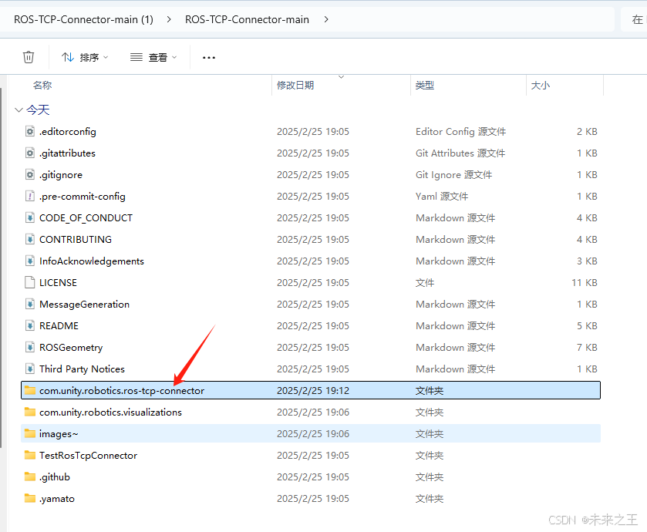Click the com.unity.robotics.visualizations folder icon

coord(30,412)
